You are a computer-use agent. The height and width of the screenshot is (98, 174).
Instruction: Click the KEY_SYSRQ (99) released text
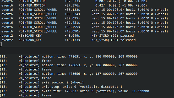click(113, 40)
